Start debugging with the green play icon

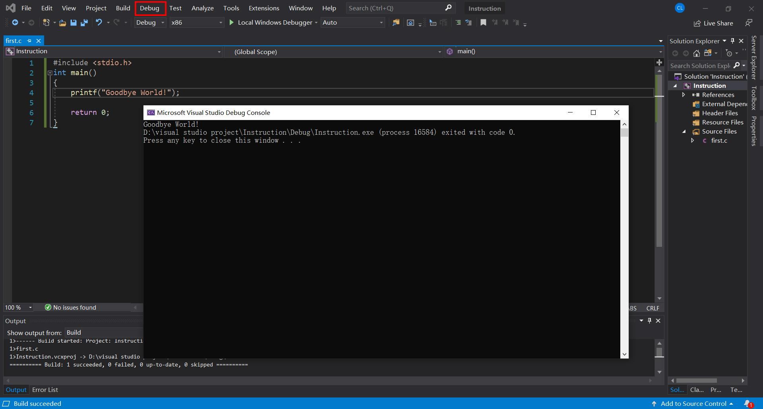pyautogui.click(x=232, y=23)
